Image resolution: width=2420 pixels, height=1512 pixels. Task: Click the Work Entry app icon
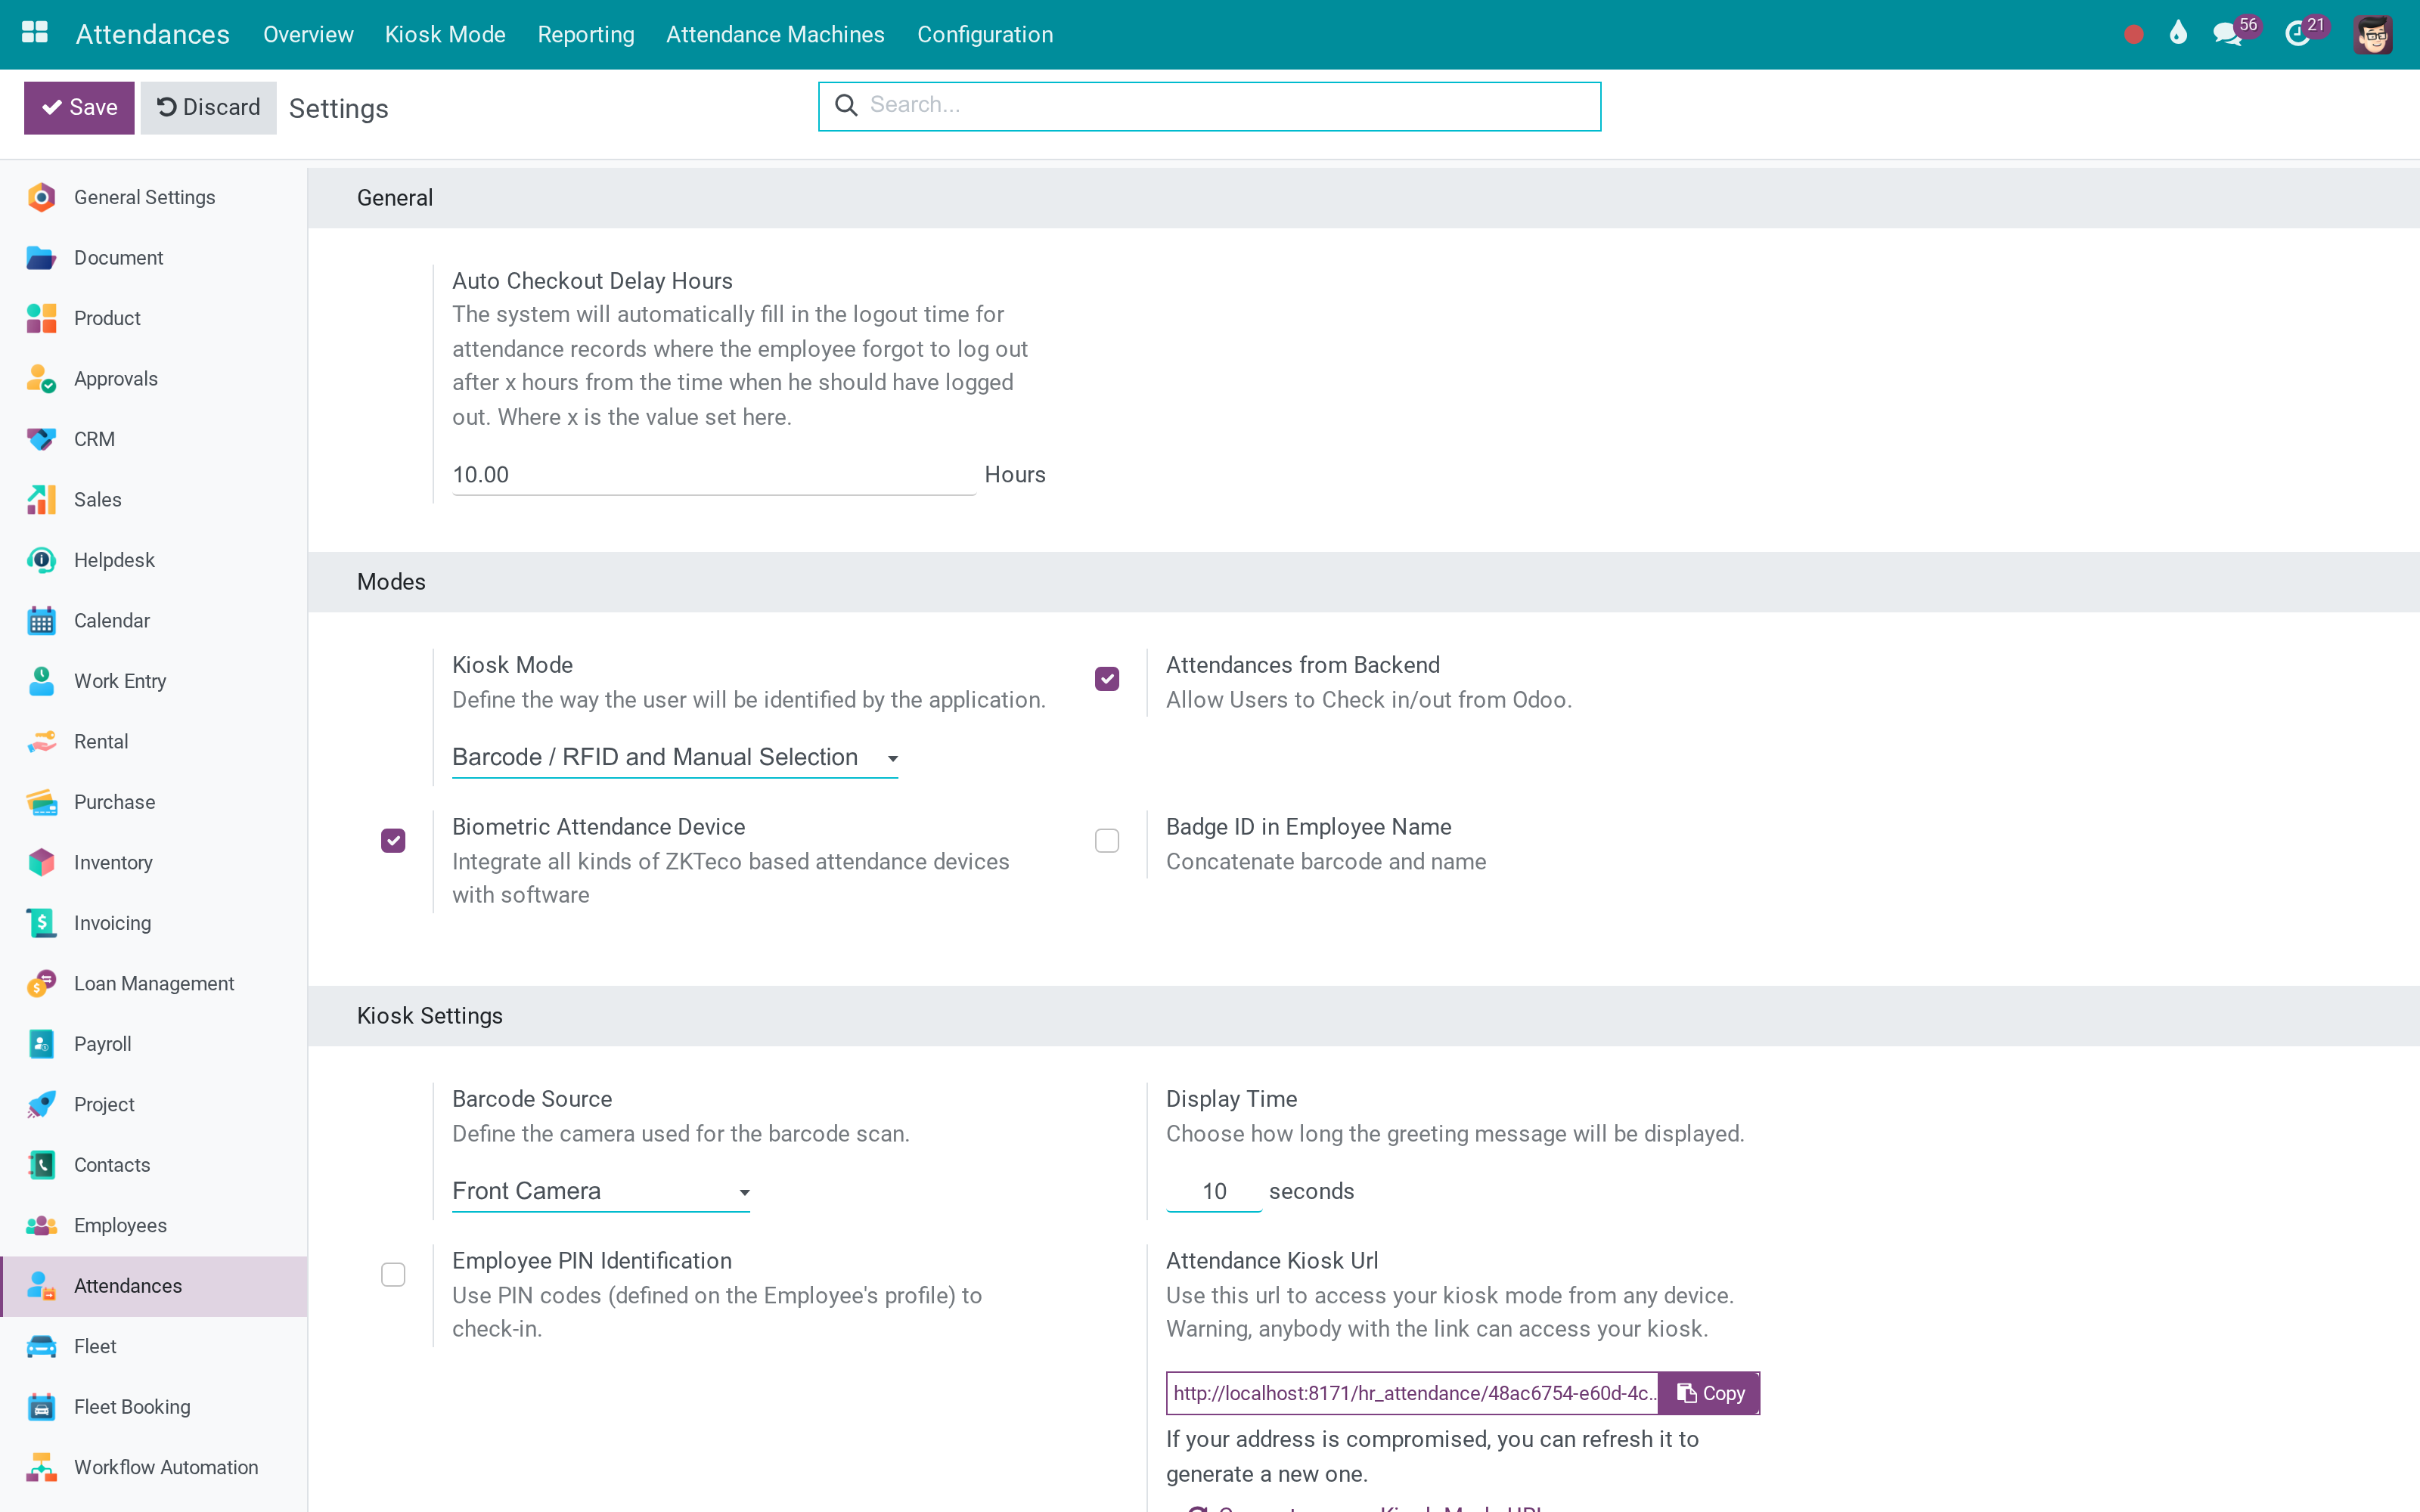click(x=41, y=681)
